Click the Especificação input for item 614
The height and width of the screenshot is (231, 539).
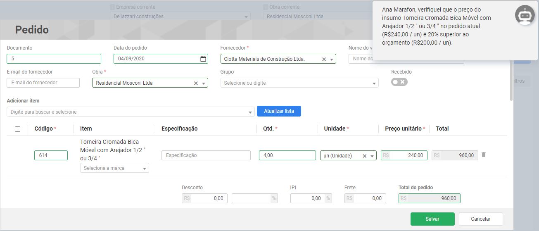tap(206, 155)
